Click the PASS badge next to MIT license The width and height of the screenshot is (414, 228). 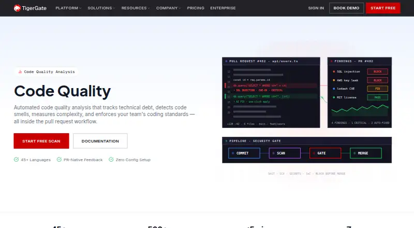pyautogui.click(x=378, y=97)
